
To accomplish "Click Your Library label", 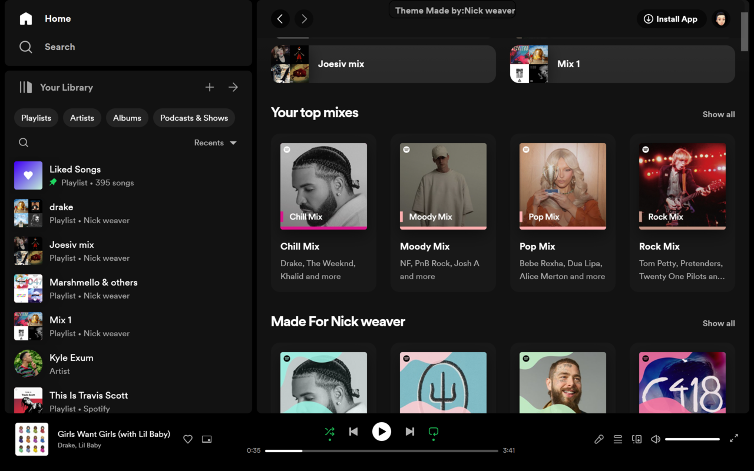I will pyautogui.click(x=67, y=87).
